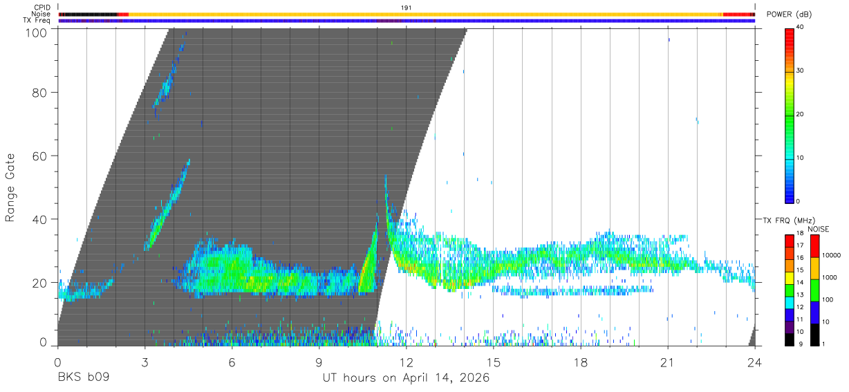Click the 40 tick on power scale
Viewport: 849px width, 392px height.
tap(801, 27)
